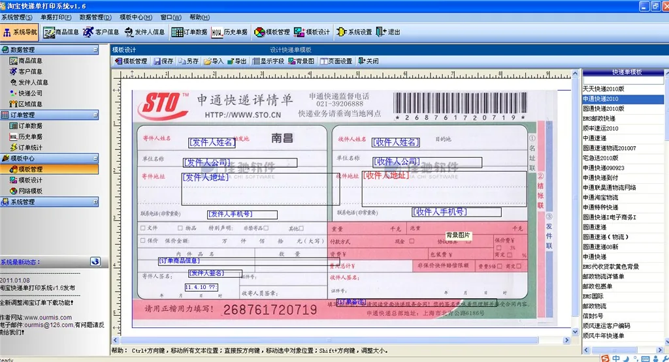Select the [发件人姓名] field box
The image size is (669, 362).
point(212,142)
